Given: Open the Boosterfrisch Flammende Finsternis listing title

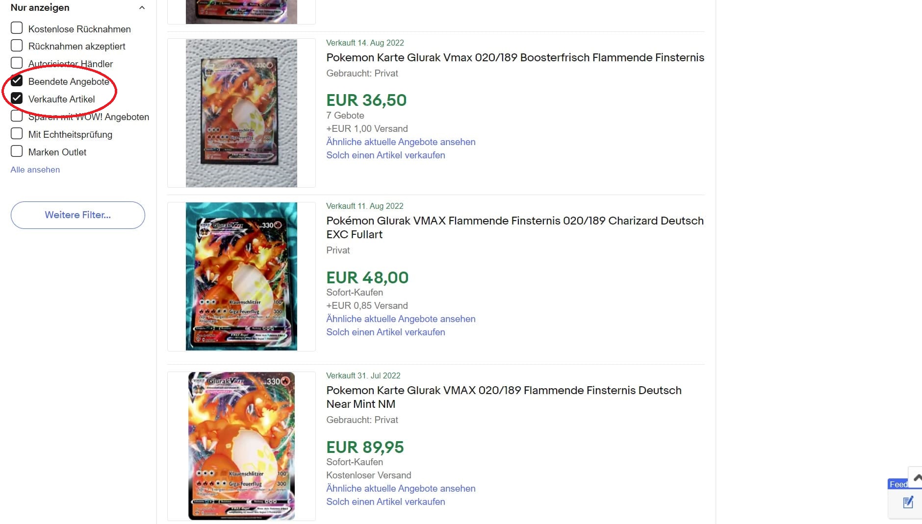Looking at the screenshot, I should tap(515, 58).
